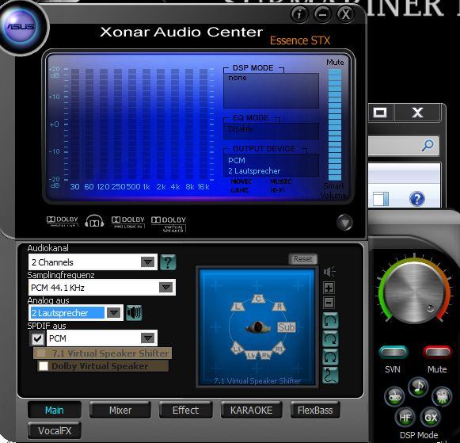The image size is (460, 443).
Task: Click the Dolby Virtual Speaker icon
Action: click(x=169, y=223)
